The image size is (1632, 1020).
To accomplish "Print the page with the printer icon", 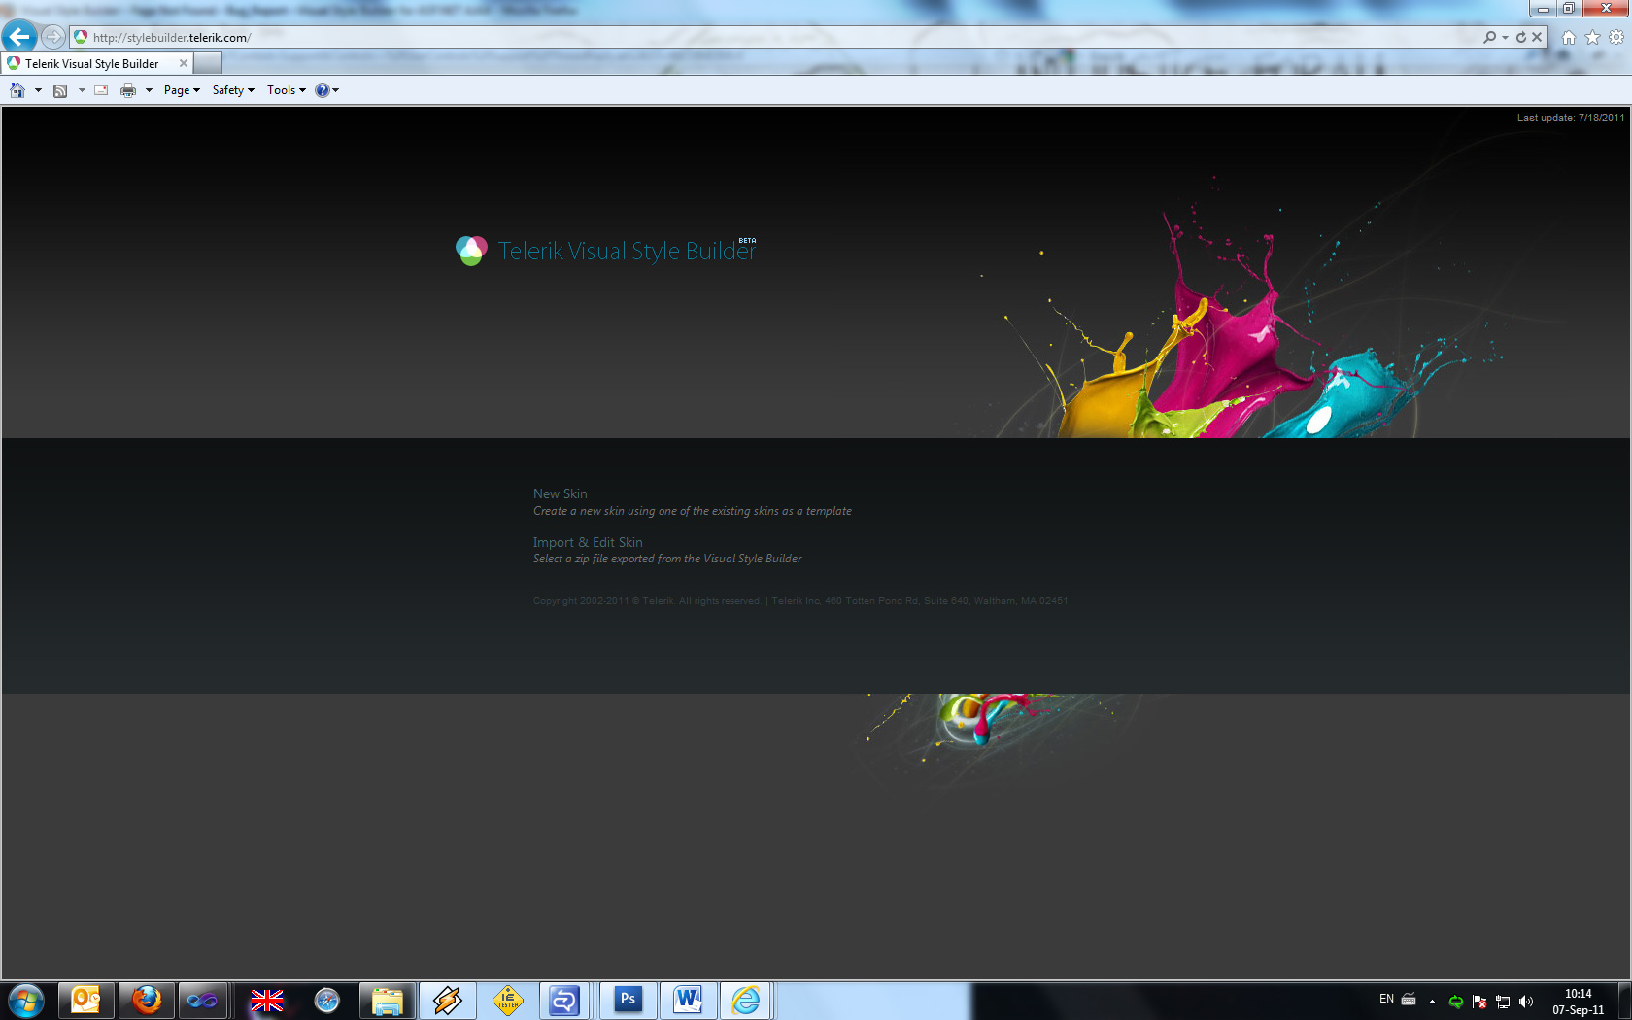I will click(x=128, y=90).
